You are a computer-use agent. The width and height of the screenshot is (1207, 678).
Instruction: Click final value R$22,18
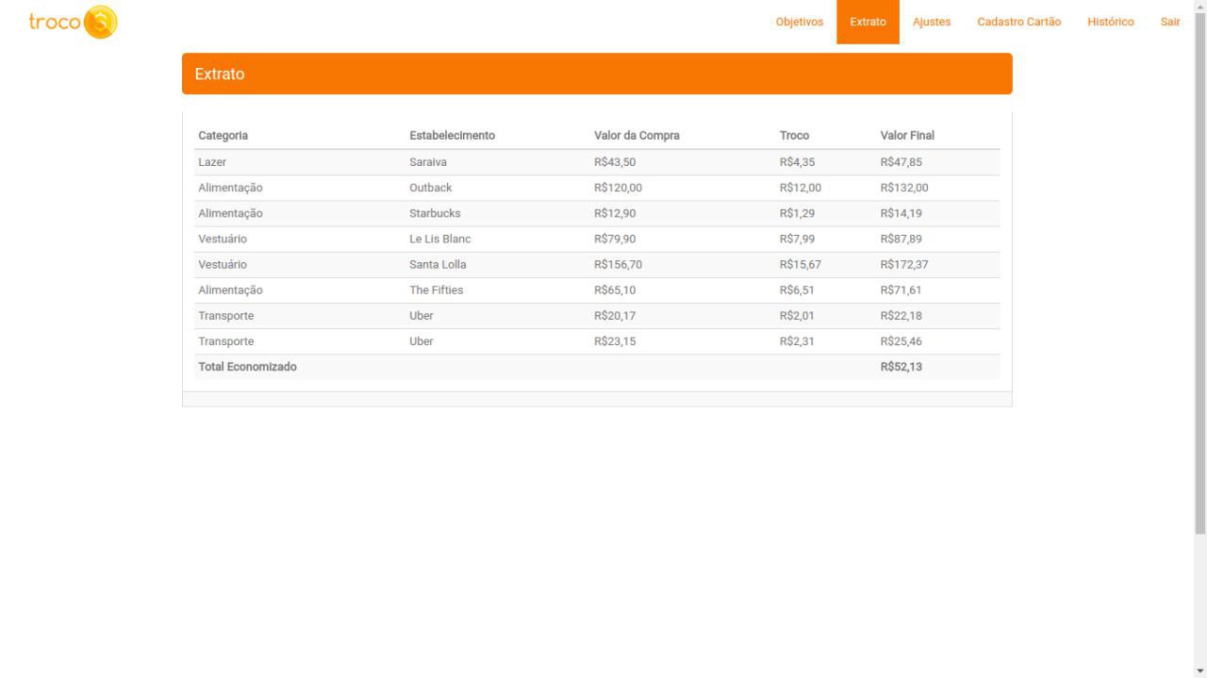pyautogui.click(x=901, y=315)
